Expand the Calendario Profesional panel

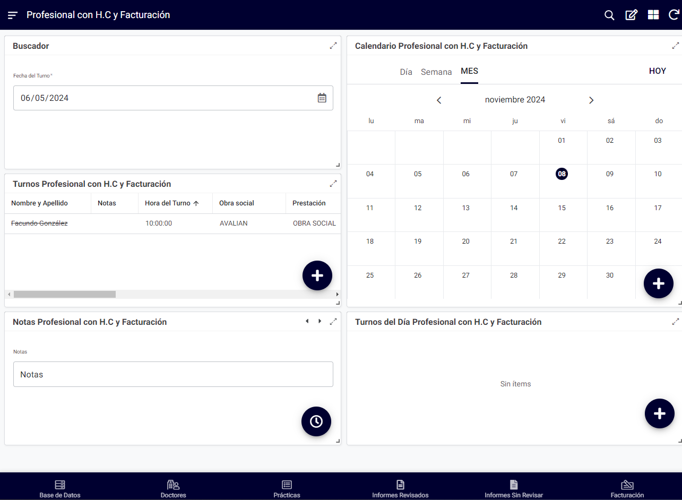[676, 46]
